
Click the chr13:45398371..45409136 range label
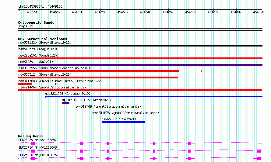(x=40, y=6)
